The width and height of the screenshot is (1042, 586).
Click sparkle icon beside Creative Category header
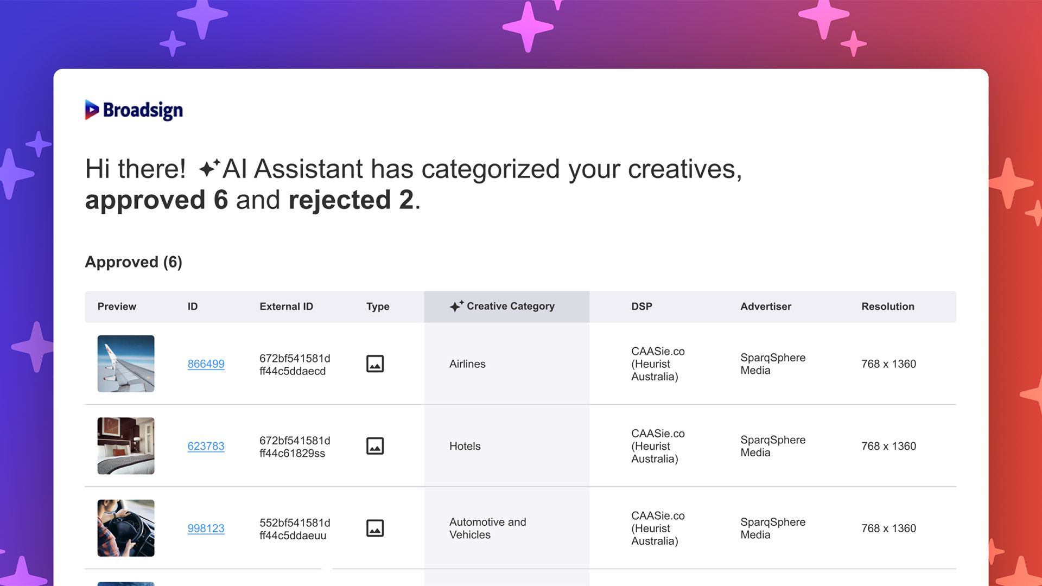tap(456, 306)
